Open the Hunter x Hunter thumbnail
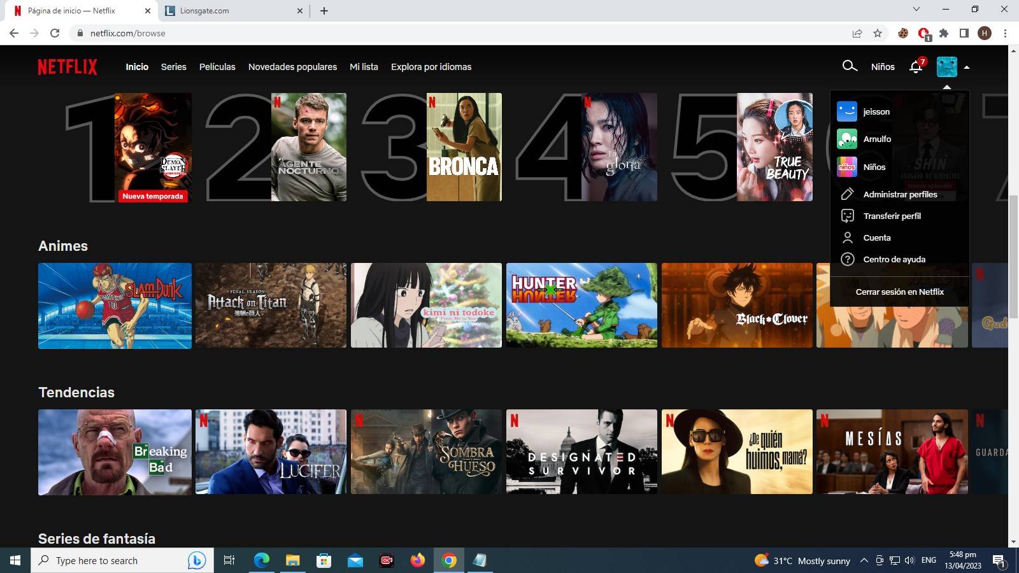 click(581, 306)
